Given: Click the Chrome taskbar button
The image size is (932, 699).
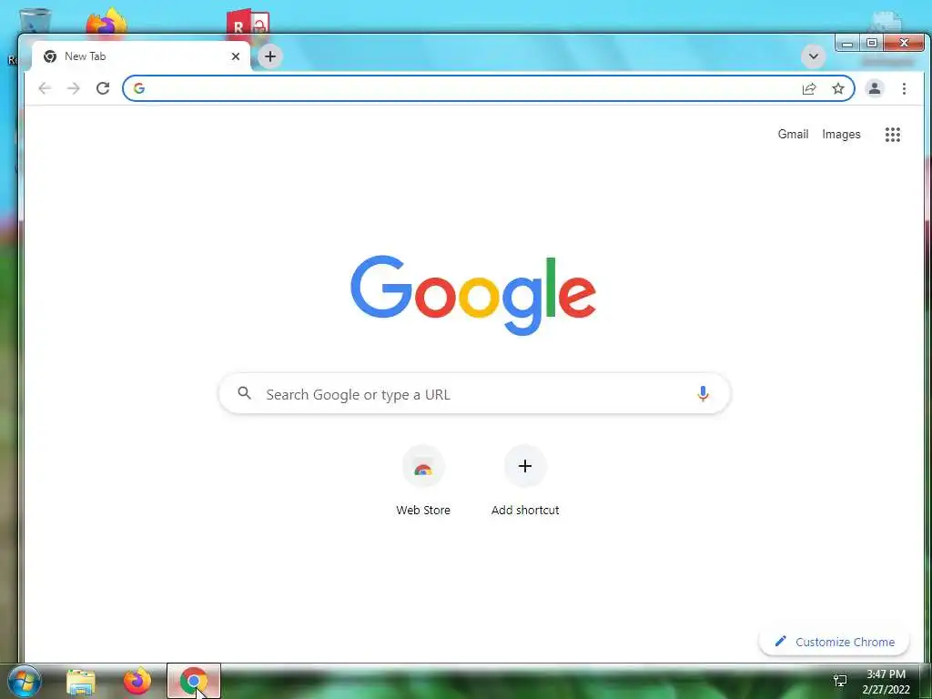Looking at the screenshot, I should click(194, 681).
